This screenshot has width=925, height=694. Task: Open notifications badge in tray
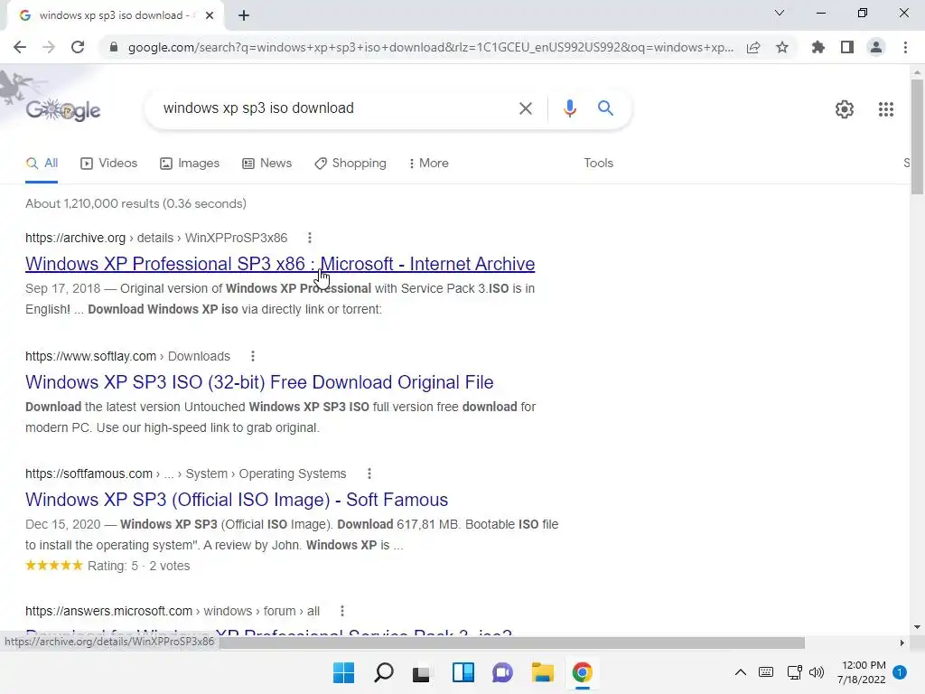tap(900, 671)
